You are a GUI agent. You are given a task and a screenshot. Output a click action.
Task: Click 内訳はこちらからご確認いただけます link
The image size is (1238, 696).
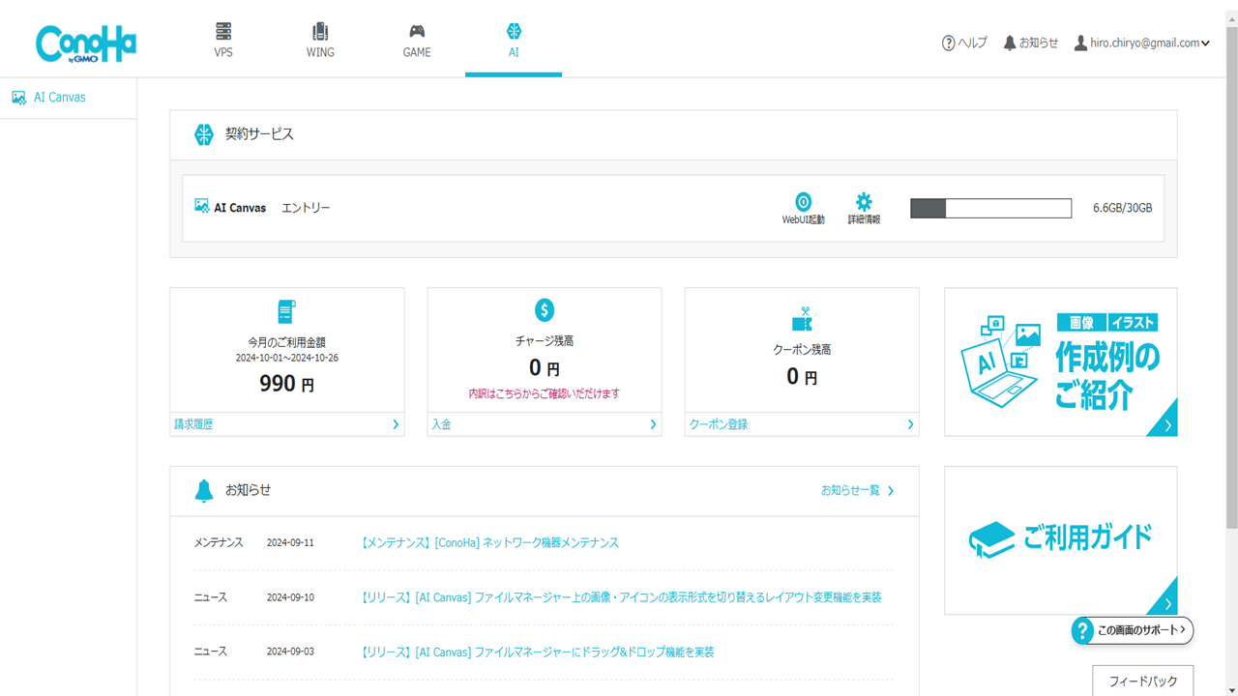click(545, 393)
